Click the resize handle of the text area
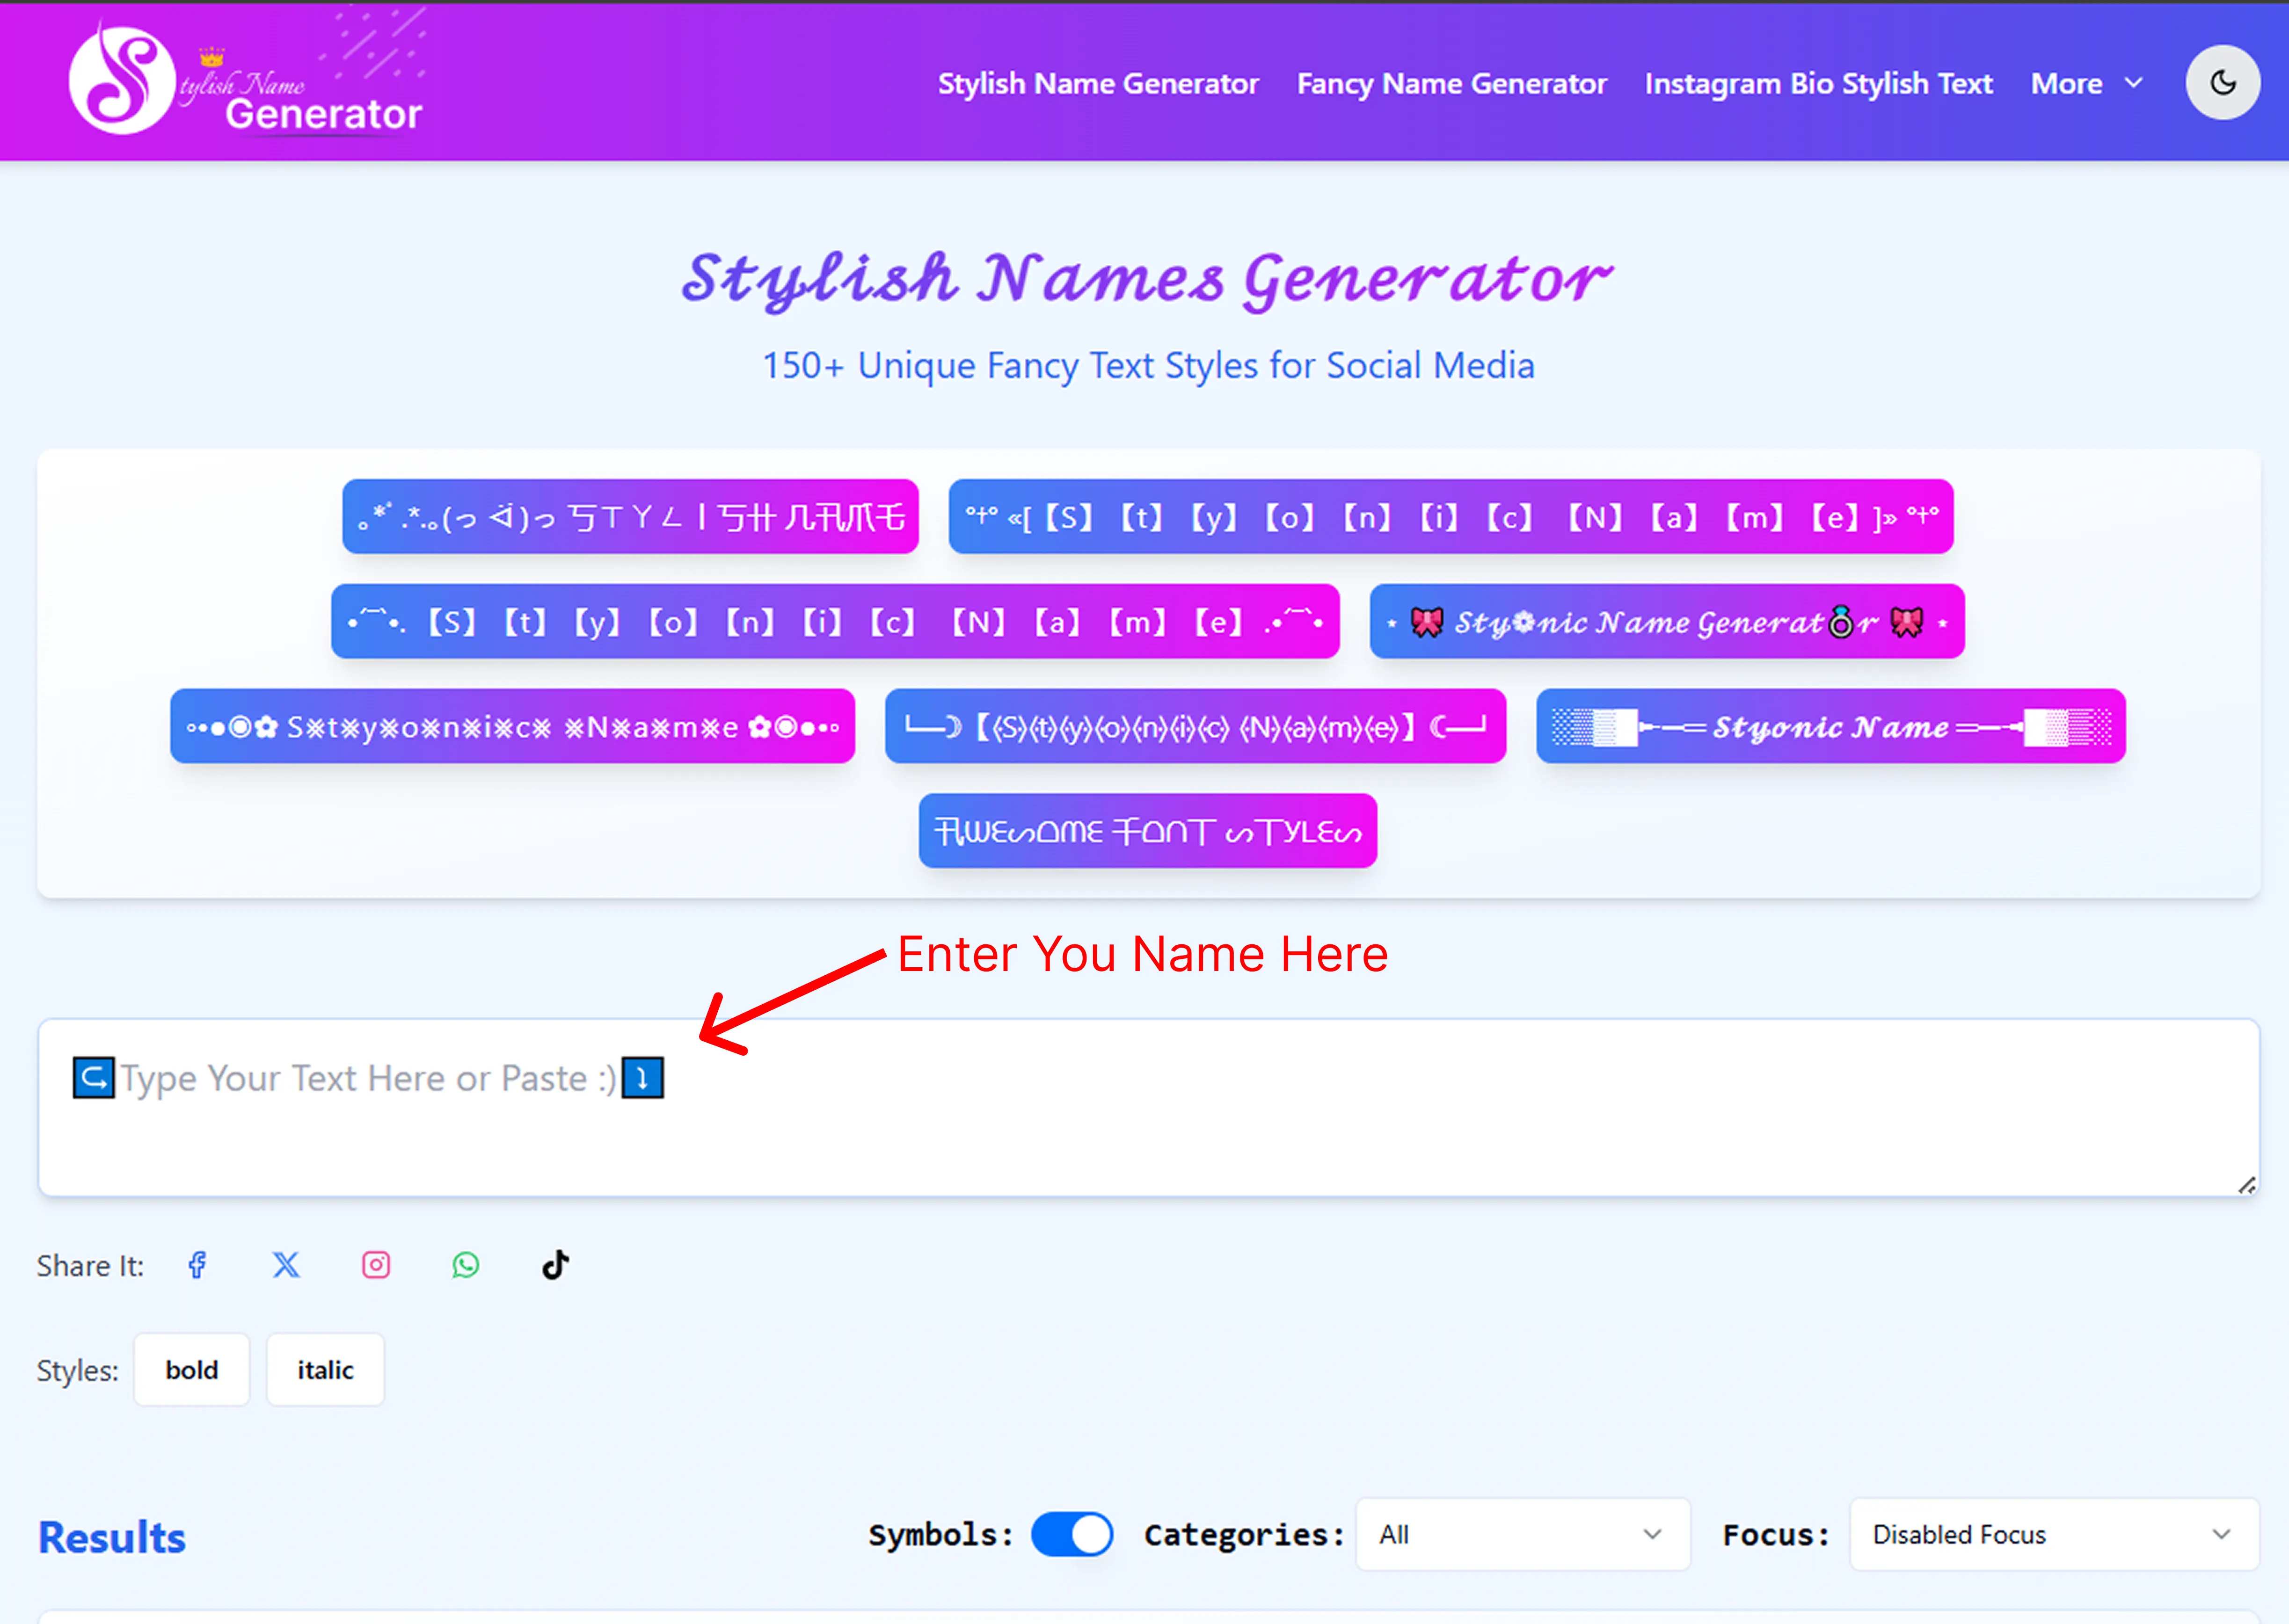Image resolution: width=2289 pixels, height=1624 pixels. coord(2246,1185)
